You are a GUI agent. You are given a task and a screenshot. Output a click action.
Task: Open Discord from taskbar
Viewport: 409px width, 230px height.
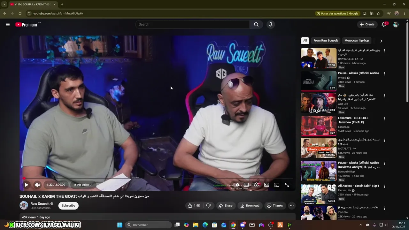[243, 225]
